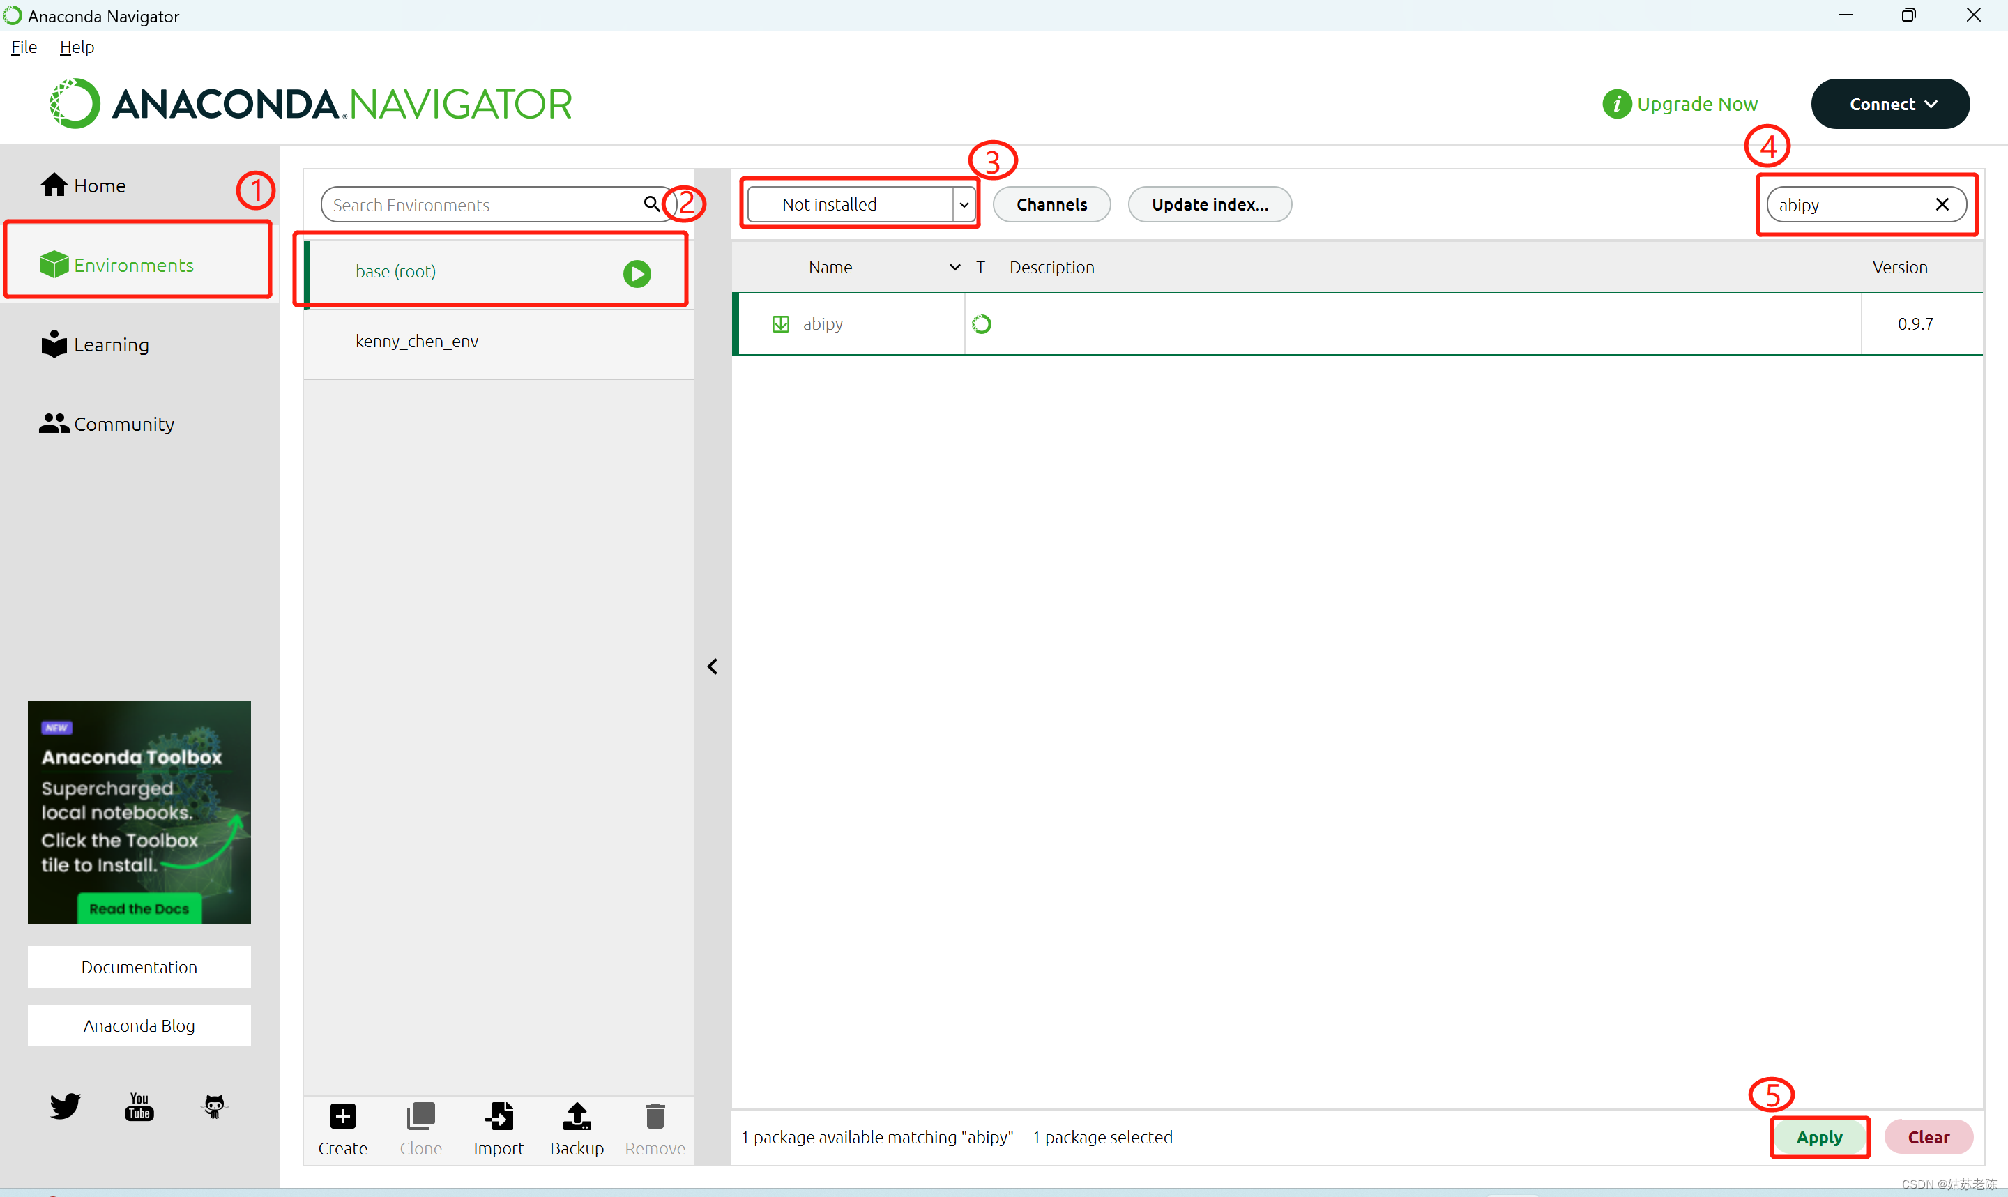The height and width of the screenshot is (1197, 2008).
Task: Click the green play button on base (root)
Action: click(637, 273)
